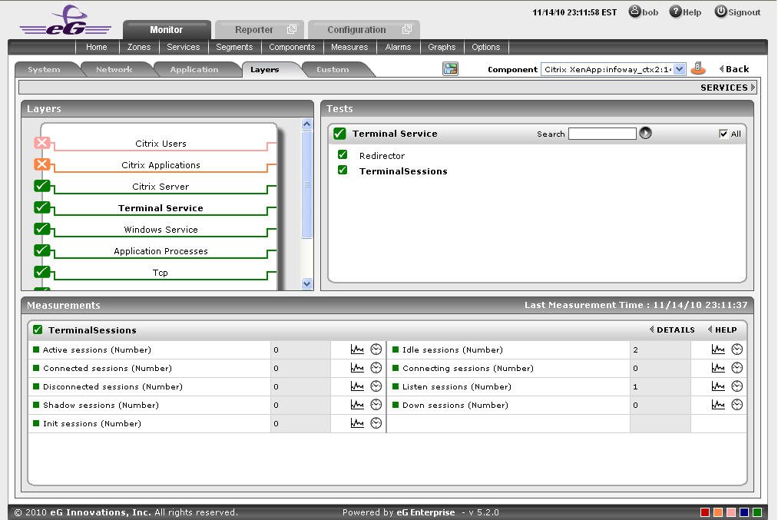Expand DETAILS for TerminalSessions
The height and width of the screenshot is (520, 778).
pyautogui.click(x=672, y=330)
